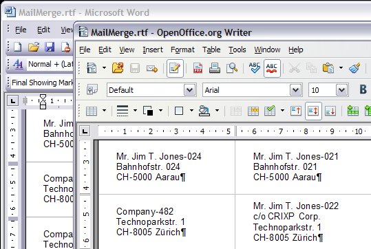Toggle AutoSpellcheck in Writer

click(x=272, y=68)
